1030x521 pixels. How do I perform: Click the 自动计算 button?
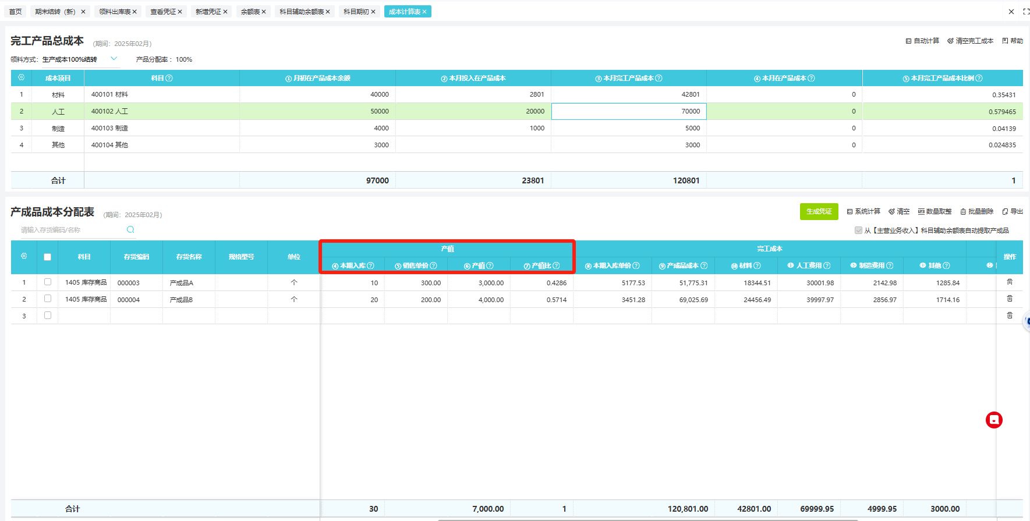click(x=922, y=41)
